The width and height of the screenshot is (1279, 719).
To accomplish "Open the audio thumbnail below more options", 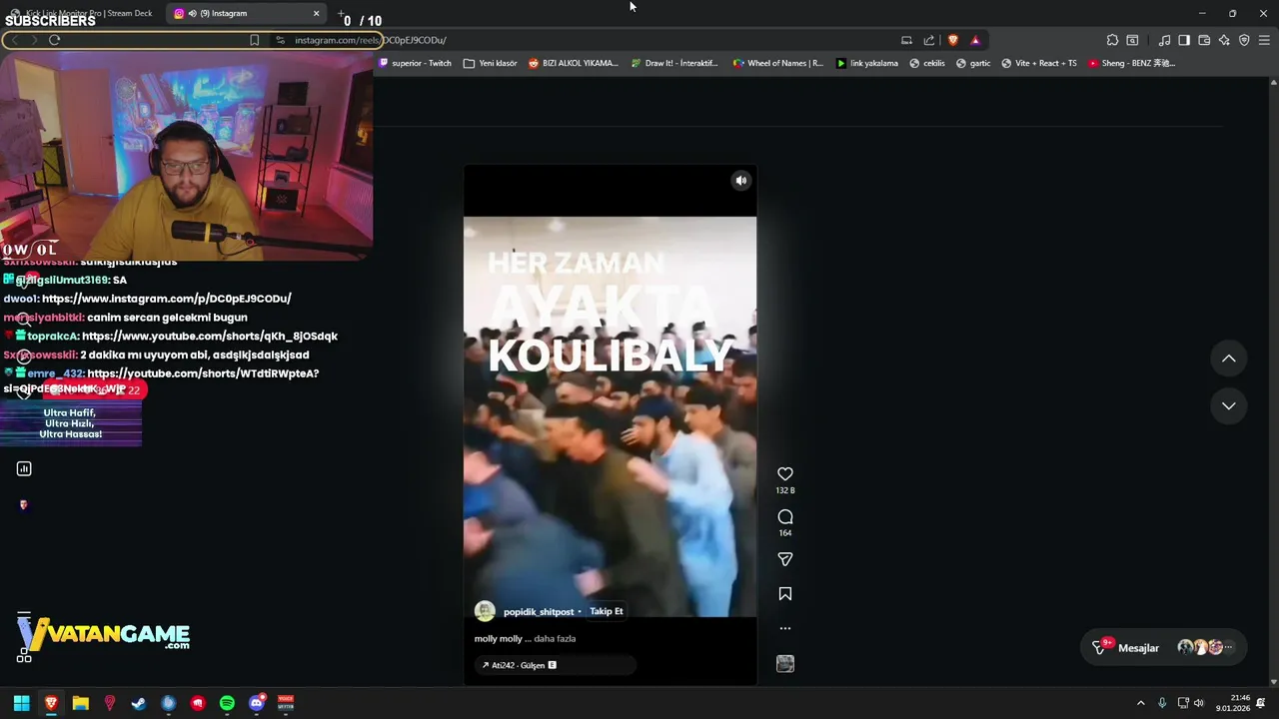I will click(785, 664).
